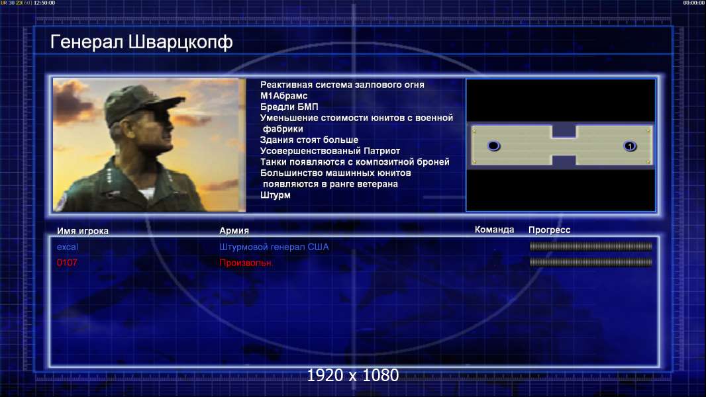Screen dimensions: 706x397
Task: Click column header 'Прогресс'
Action: pyautogui.click(x=549, y=230)
